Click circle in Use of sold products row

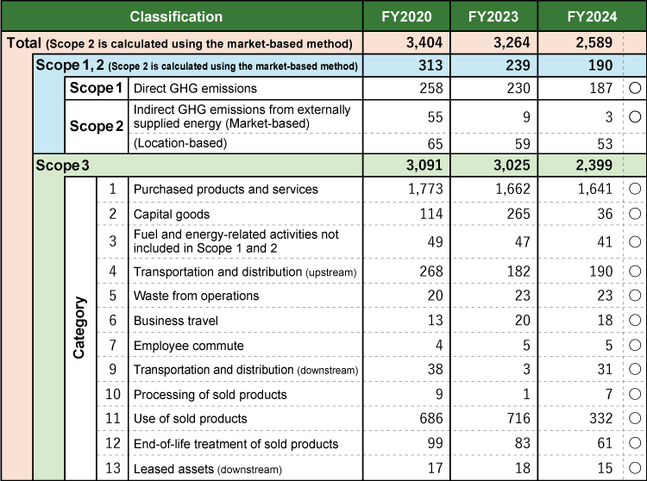(635, 418)
